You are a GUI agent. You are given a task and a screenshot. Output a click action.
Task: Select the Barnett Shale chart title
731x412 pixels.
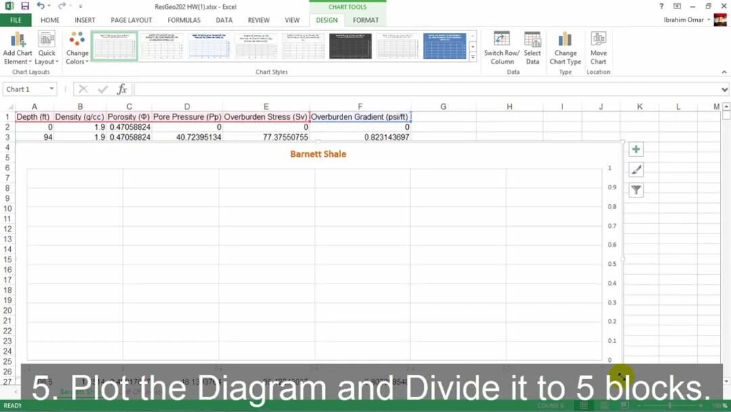(x=318, y=154)
